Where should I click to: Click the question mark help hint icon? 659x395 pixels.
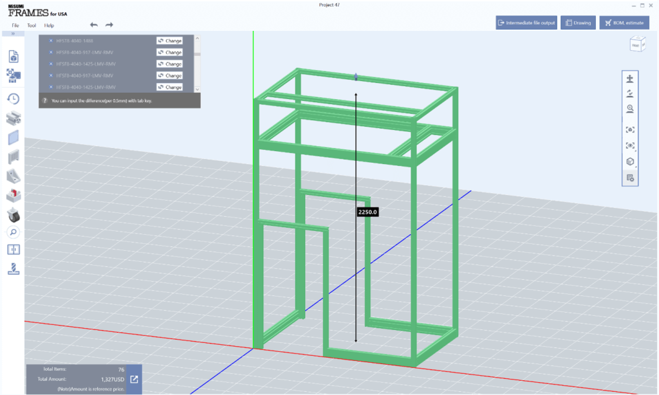click(x=45, y=101)
